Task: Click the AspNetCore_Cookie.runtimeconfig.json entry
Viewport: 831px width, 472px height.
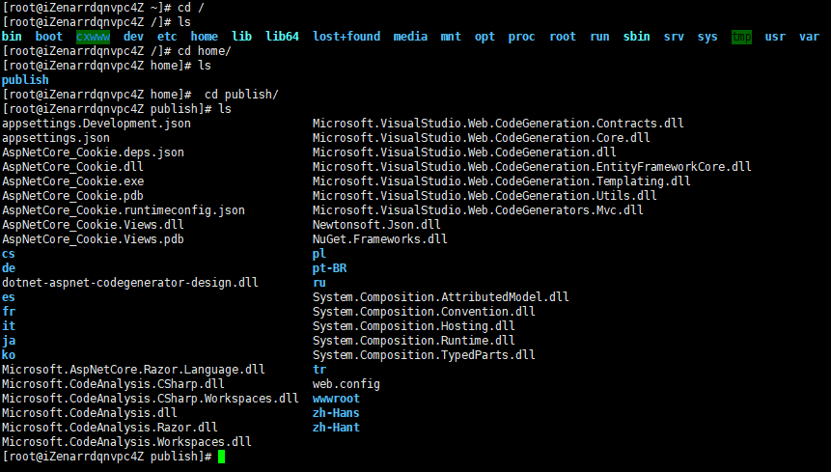Action: pyautogui.click(x=124, y=210)
